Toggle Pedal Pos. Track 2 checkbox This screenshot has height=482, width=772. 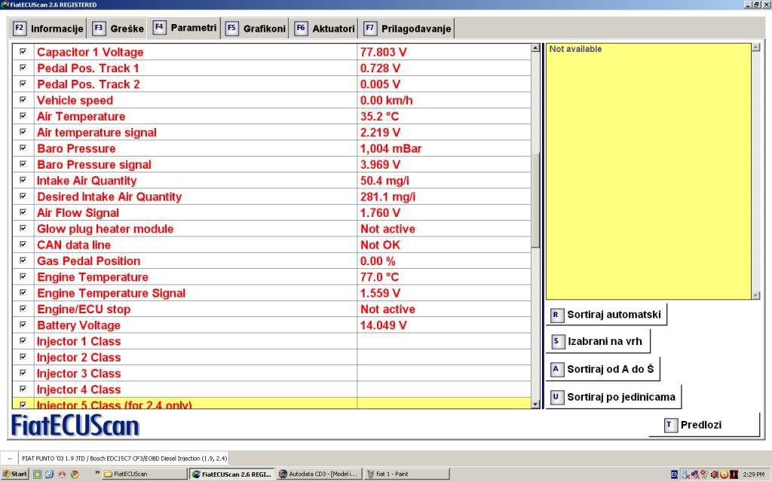click(23, 84)
